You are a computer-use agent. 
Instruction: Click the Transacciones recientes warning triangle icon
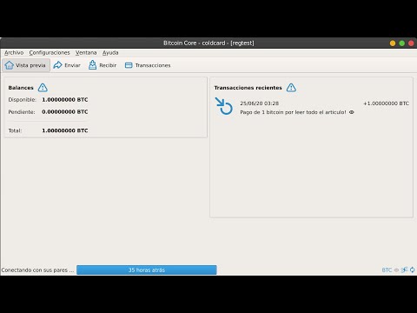tap(291, 88)
